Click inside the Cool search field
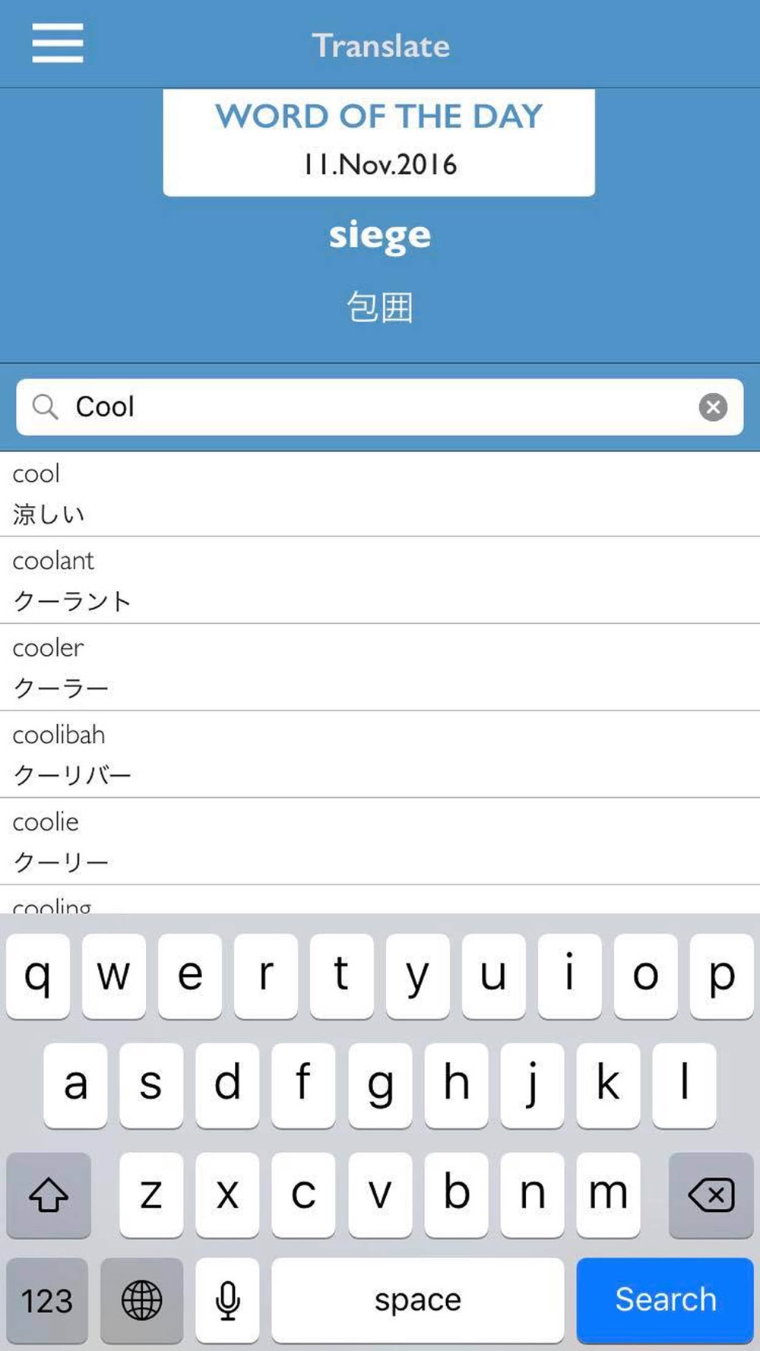This screenshot has width=760, height=1351. tap(380, 407)
